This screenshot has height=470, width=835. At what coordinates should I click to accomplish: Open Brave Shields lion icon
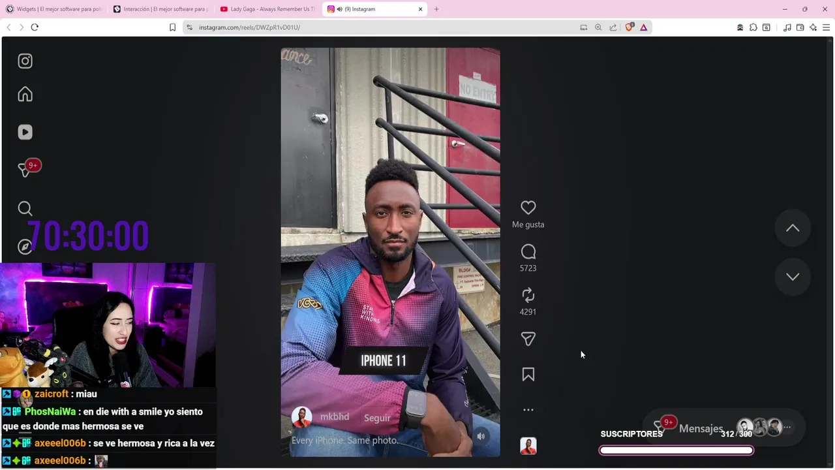(x=630, y=27)
